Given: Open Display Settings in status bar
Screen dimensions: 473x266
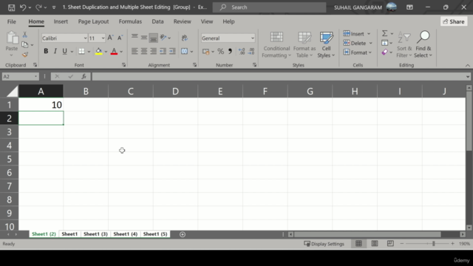Looking at the screenshot, I should (324, 244).
